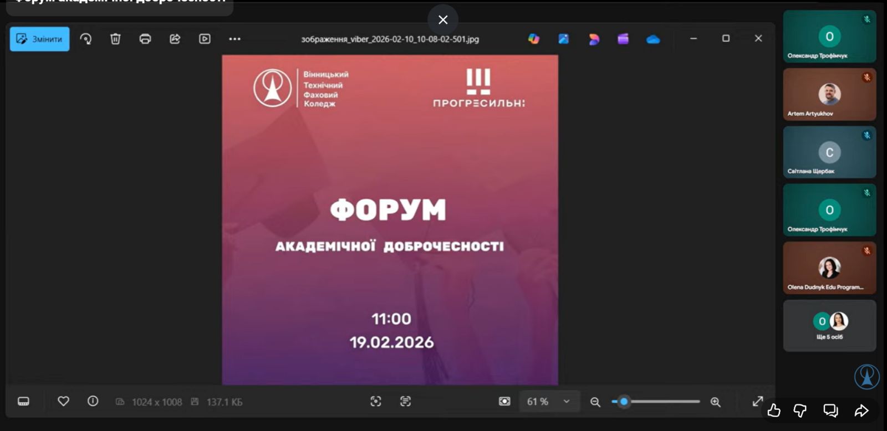The height and width of the screenshot is (431, 887).
Task: Like the video with thumbs up icon
Action: (774, 411)
